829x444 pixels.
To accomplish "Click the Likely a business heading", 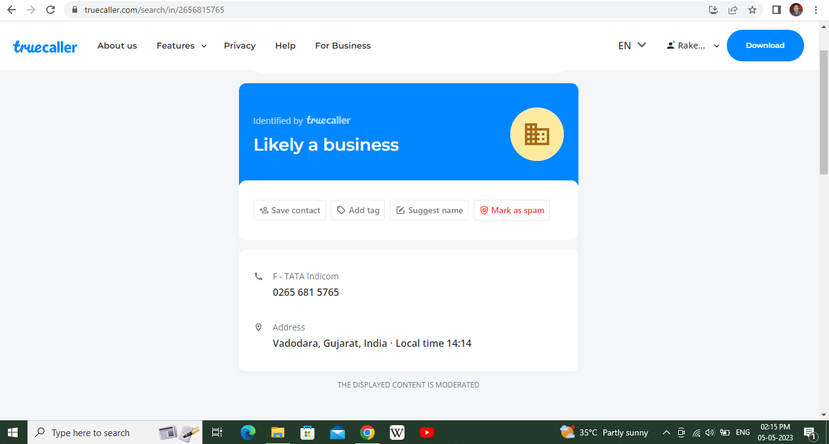I will click(326, 145).
